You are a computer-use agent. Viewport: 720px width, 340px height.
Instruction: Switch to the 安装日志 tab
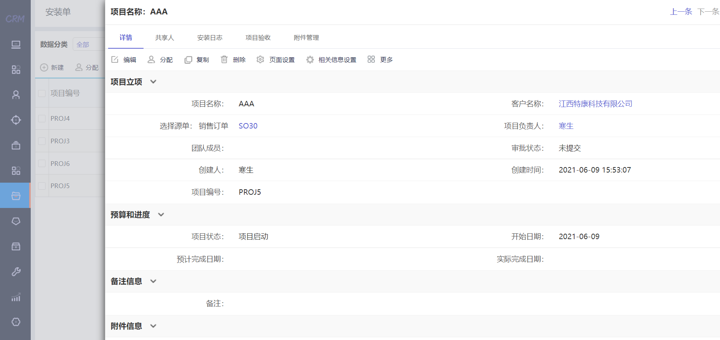pyautogui.click(x=210, y=38)
